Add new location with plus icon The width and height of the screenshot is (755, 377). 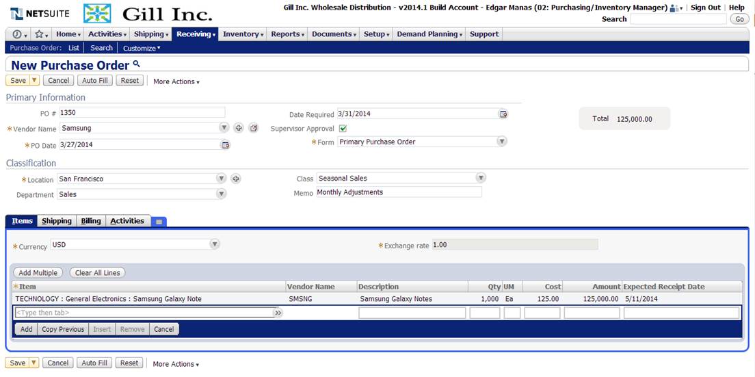tap(235, 179)
